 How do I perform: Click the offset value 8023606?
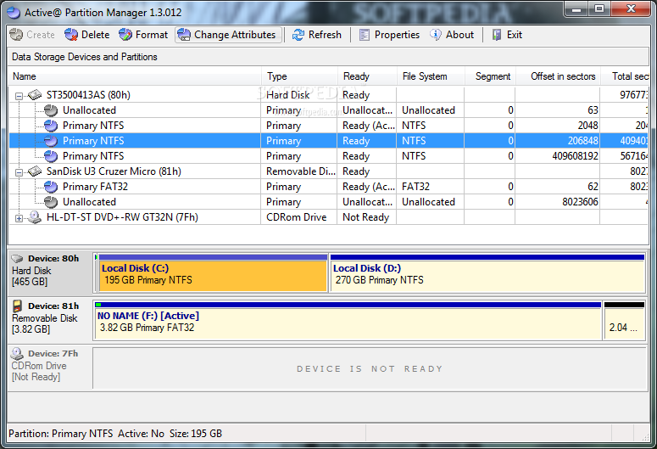tap(580, 202)
